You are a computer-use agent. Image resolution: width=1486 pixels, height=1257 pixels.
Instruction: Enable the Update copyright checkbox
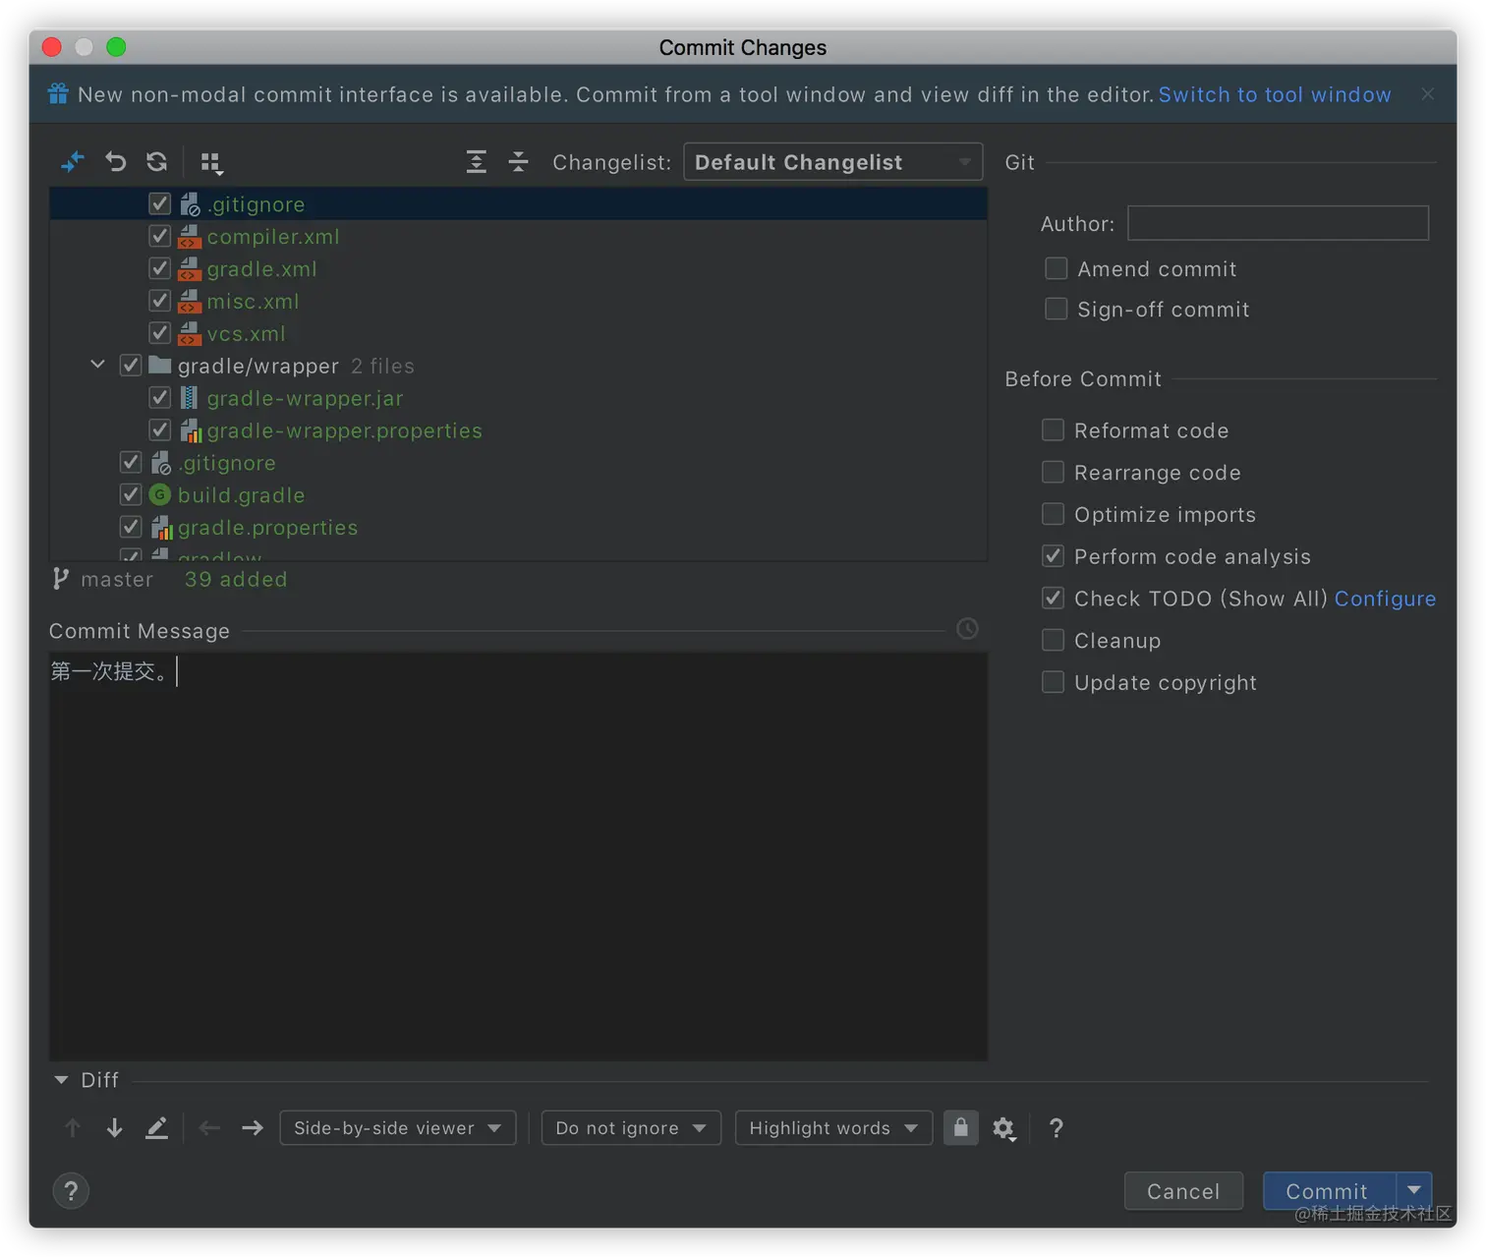(1053, 682)
